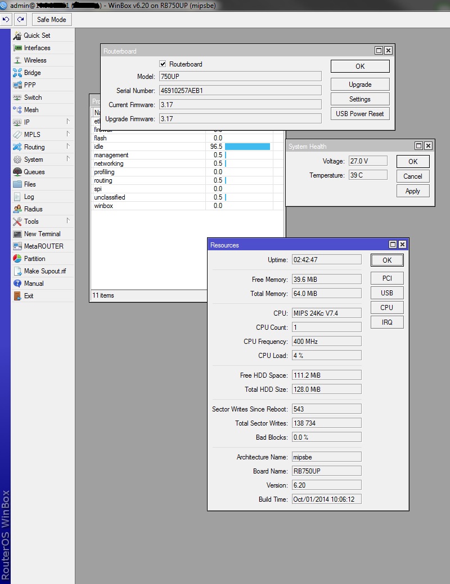The height and width of the screenshot is (584, 450).
Task: Click the Routing menu icon
Action: click(x=17, y=147)
